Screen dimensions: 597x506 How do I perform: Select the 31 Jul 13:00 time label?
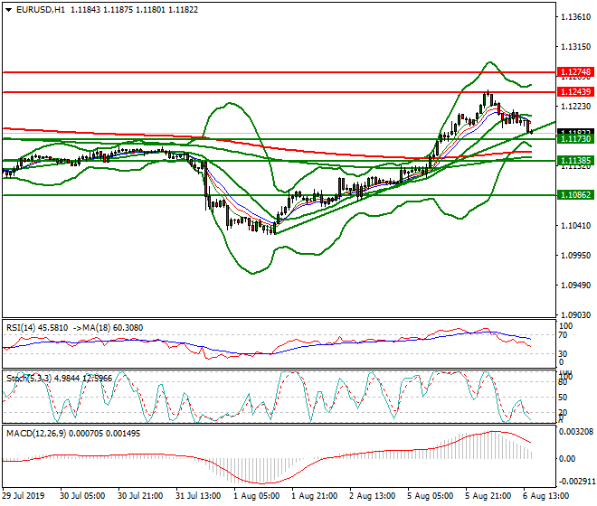point(198,496)
